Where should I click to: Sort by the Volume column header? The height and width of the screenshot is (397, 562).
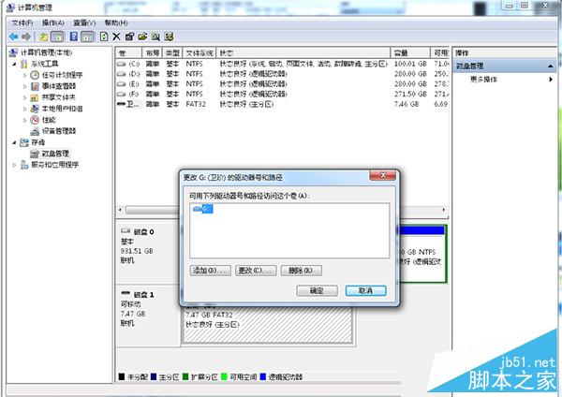click(x=128, y=53)
